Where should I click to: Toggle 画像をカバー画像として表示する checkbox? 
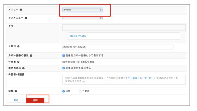[64, 56]
